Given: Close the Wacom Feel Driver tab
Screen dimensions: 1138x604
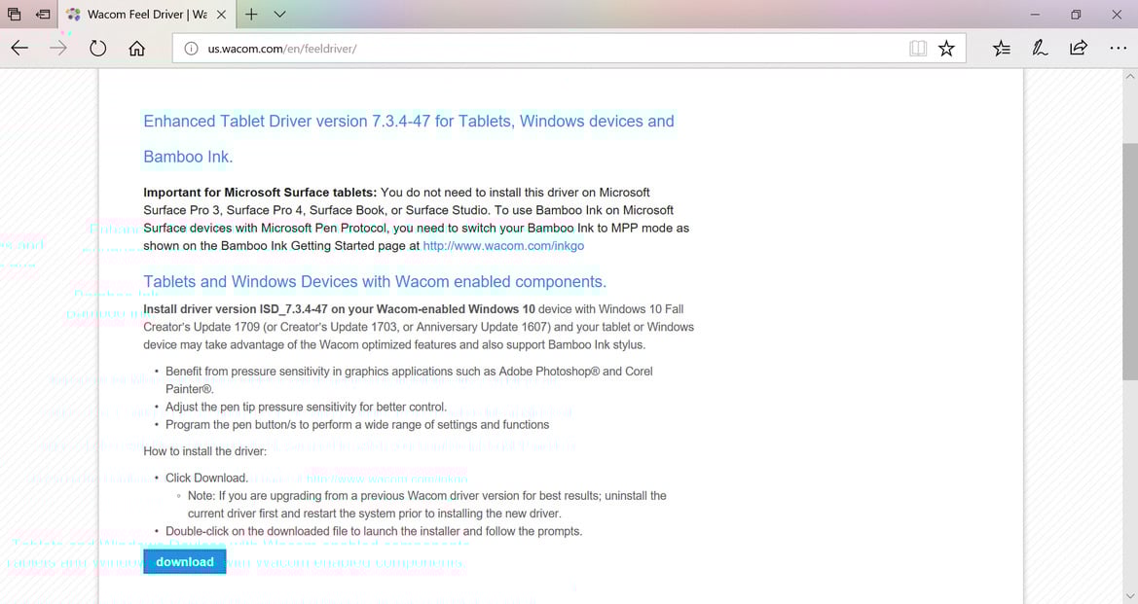Looking at the screenshot, I should [221, 14].
